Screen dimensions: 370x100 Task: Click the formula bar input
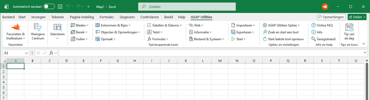[x=211, y=53]
